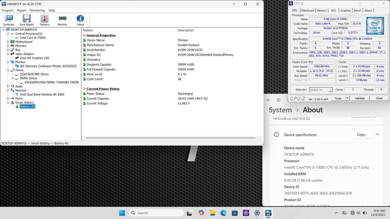Open the Summary toolbar icon in HWiNFO

coord(9,20)
